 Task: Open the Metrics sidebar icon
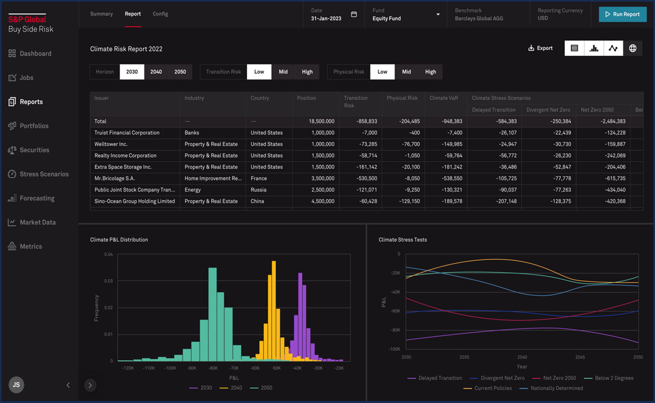point(12,247)
